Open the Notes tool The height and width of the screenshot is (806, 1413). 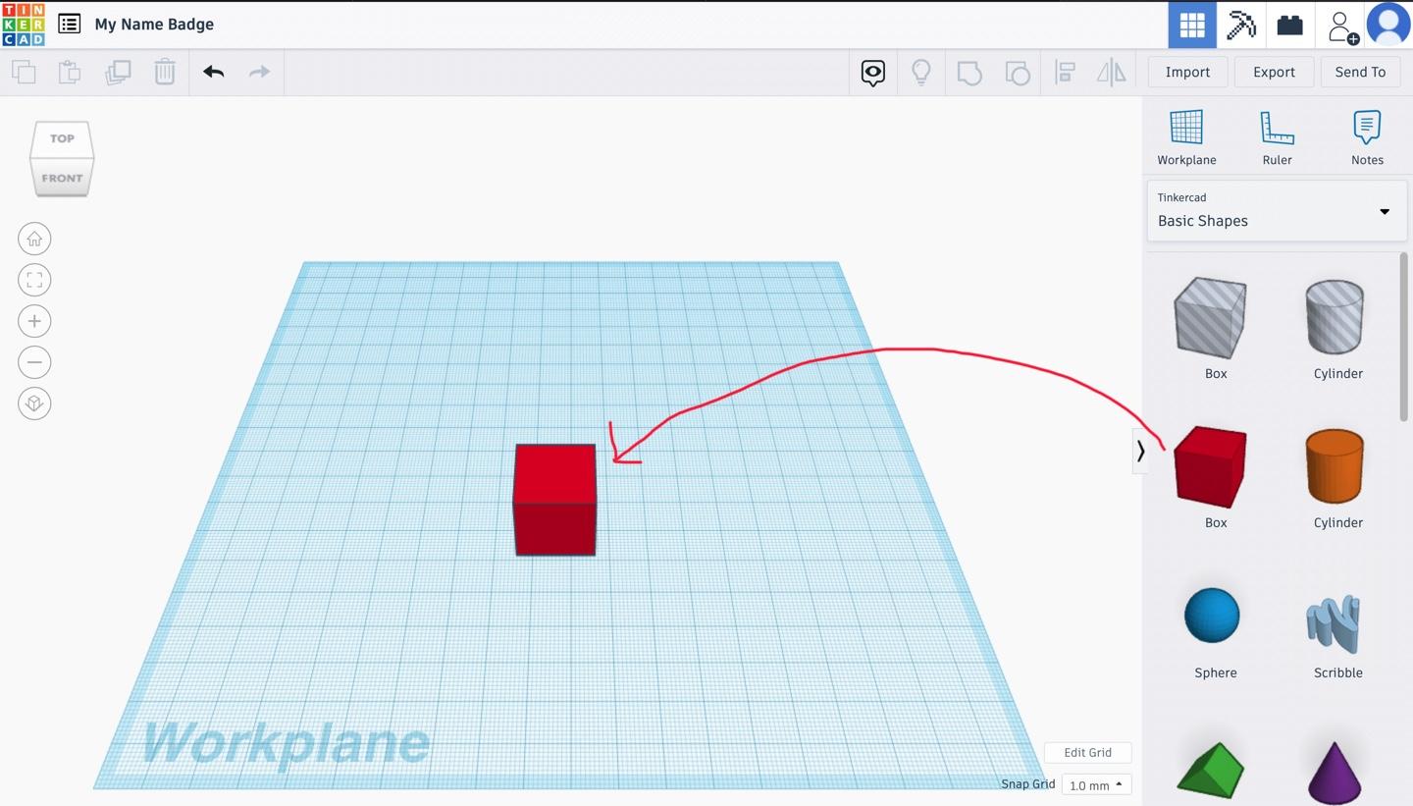(x=1367, y=137)
